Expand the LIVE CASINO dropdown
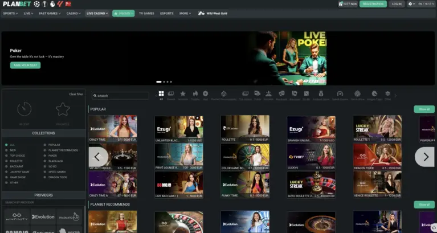437x233 pixels. click(x=97, y=13)
